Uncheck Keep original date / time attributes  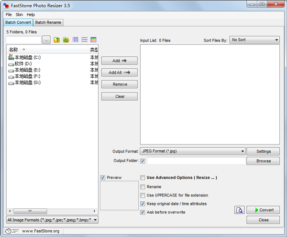coord(143,204)
